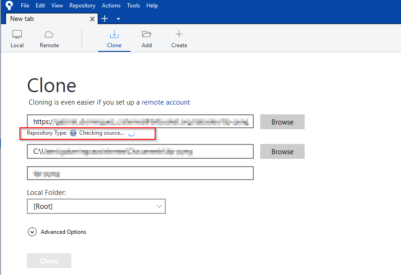Browse for the destination path
The width and height of the screenshot is (401, 275).
pyautogui.click(x=282, y=151)
